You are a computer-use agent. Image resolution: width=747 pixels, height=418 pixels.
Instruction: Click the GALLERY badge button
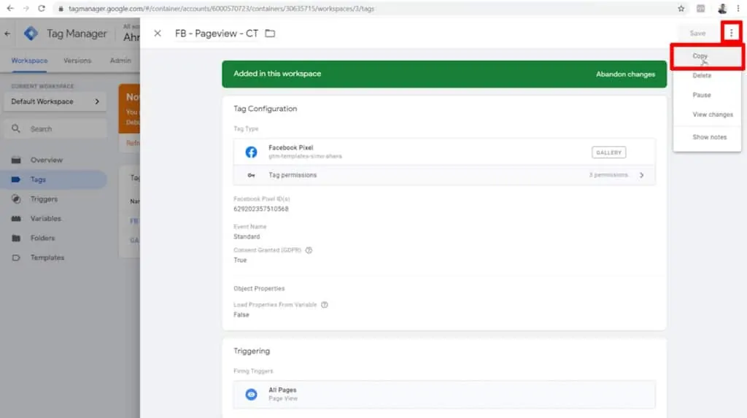[x=609, y=152]
